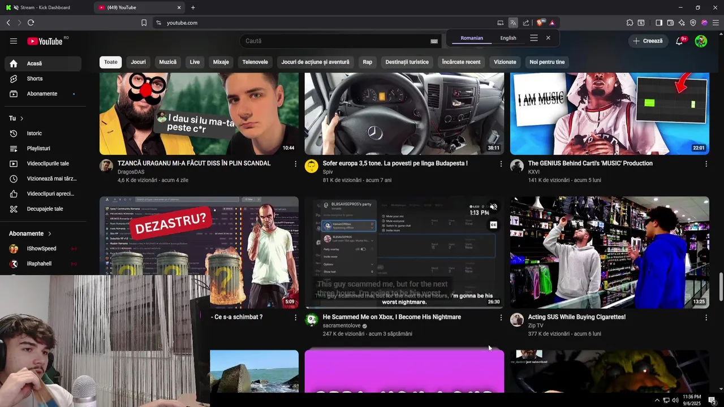Click the share page icon in address bar
Viewport: 724px width, 407px height.
526,23
